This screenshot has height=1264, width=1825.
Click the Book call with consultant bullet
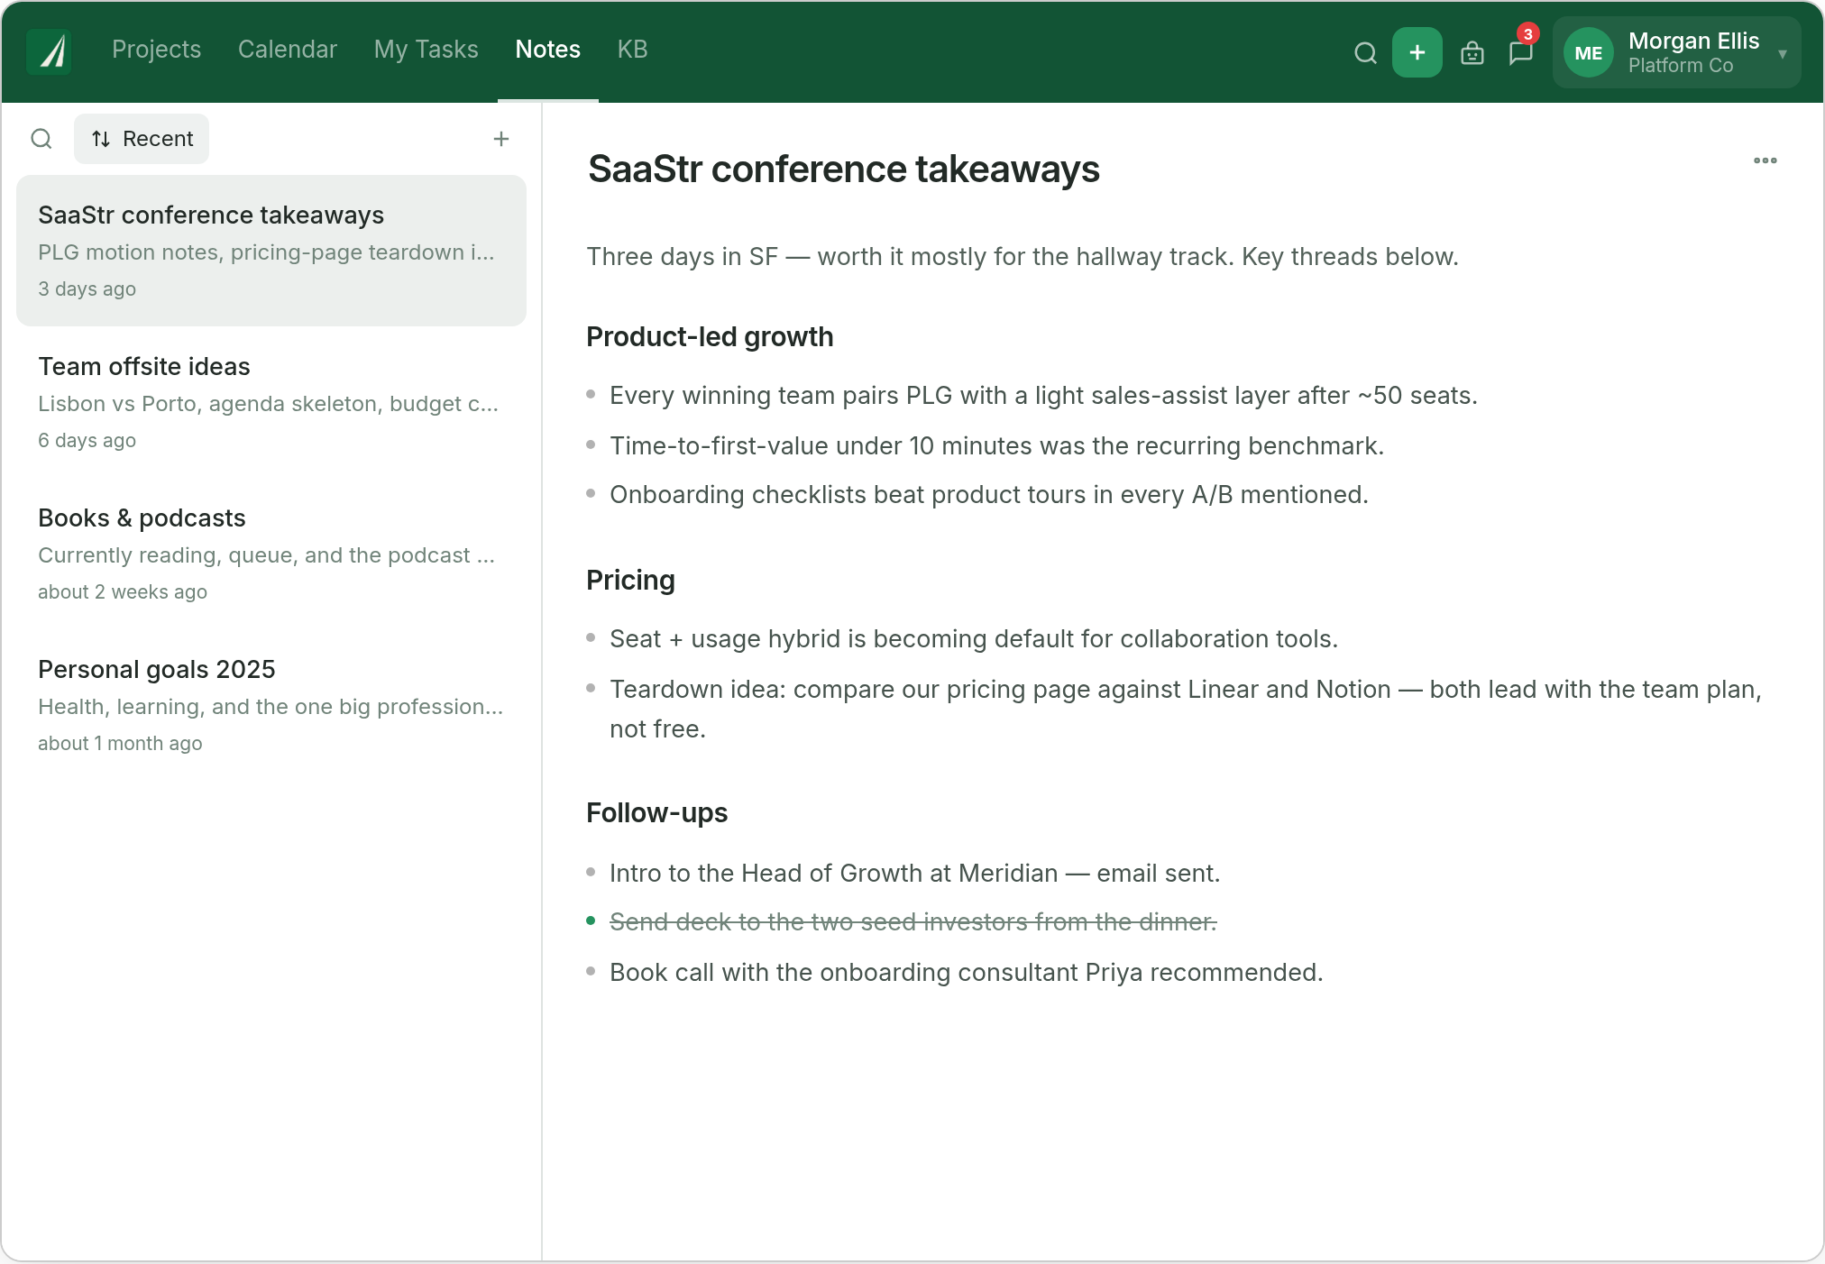point(966,973)
